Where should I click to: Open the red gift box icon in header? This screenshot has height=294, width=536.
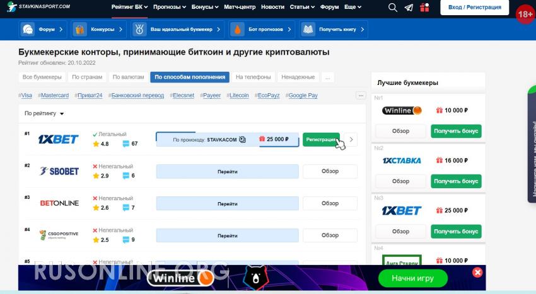[424, 7]
